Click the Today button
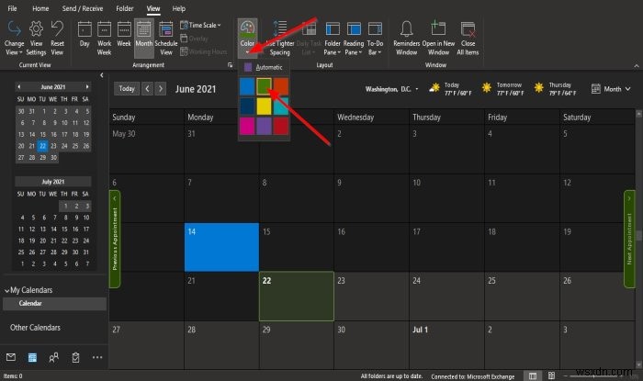This screenshot has width=643, height=381. 127,88
